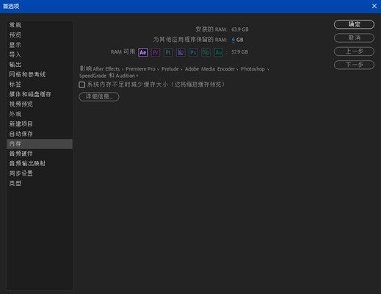Select 自动保存 in the sidebar
Image resolution: width=381 pixels, height=294 pixels.
(40, 134)
